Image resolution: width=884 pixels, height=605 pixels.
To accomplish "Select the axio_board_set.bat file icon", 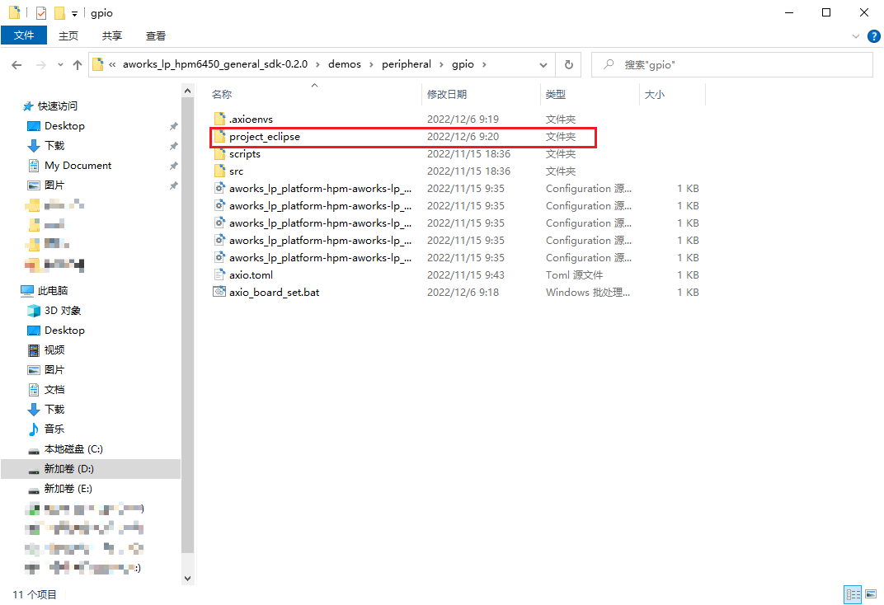I will tap(220, 293).
